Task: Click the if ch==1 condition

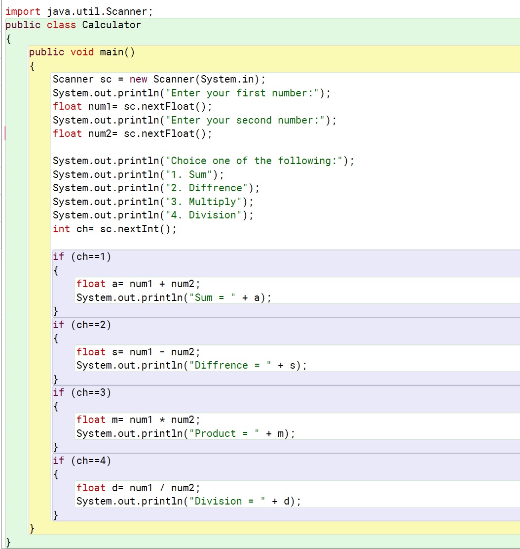Action: tap(81, 256)
